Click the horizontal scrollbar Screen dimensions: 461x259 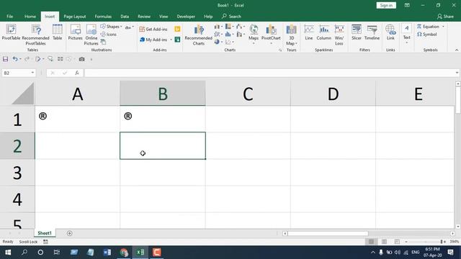pos(328,233)
